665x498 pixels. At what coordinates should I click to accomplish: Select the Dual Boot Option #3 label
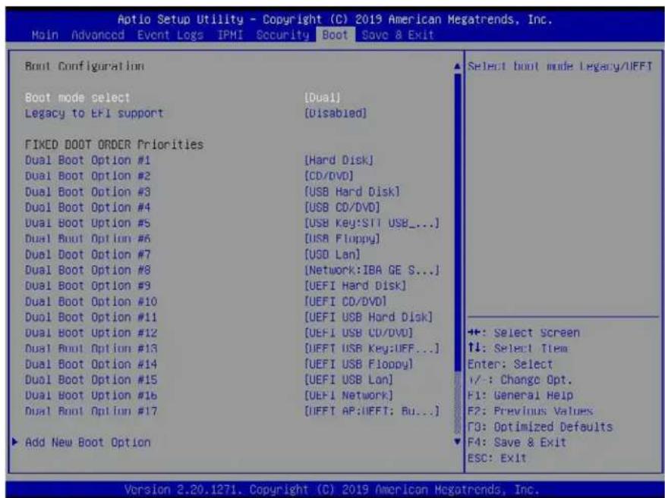coord(87,192)
